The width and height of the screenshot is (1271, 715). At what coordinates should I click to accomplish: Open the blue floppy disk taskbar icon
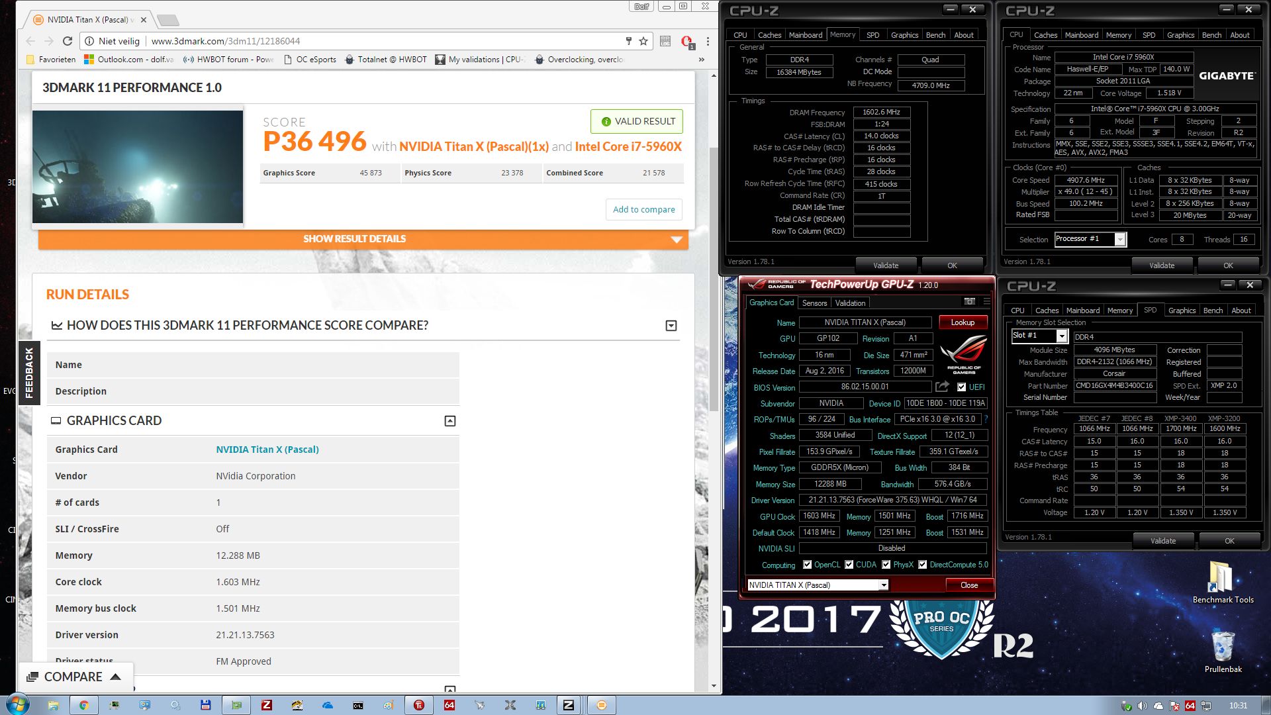tap(206, 705)
